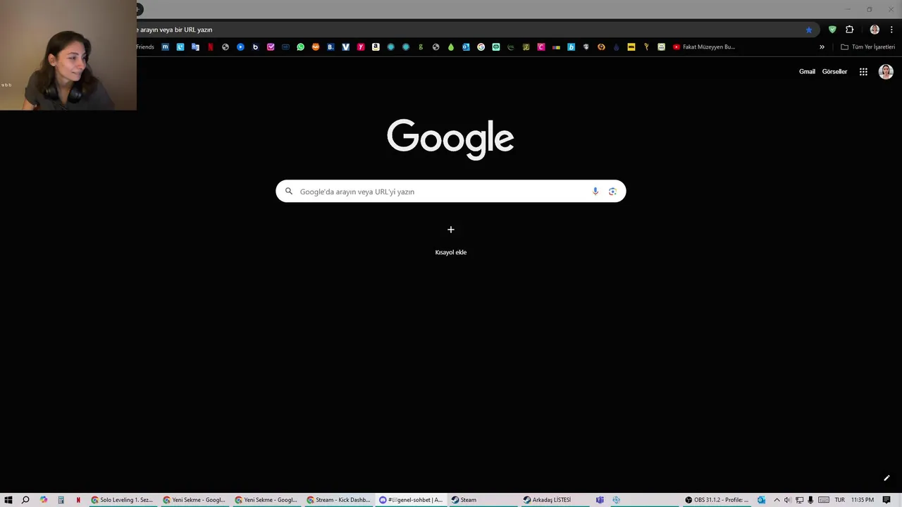The width and height of the screenshot is (902, 507).
Task: Open the Windows notification center
Action: pyautogui.click(x=886, y=500)
